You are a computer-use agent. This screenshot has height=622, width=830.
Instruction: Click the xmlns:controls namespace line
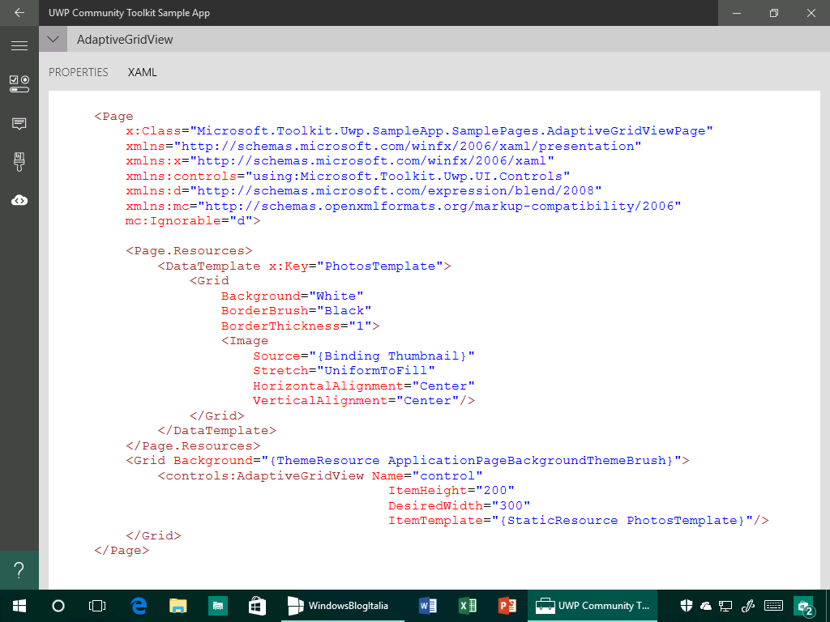(348, 176)
